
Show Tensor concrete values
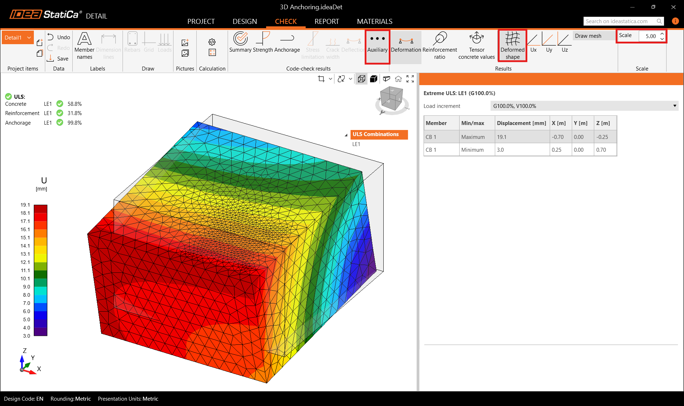tap(477, 46)
